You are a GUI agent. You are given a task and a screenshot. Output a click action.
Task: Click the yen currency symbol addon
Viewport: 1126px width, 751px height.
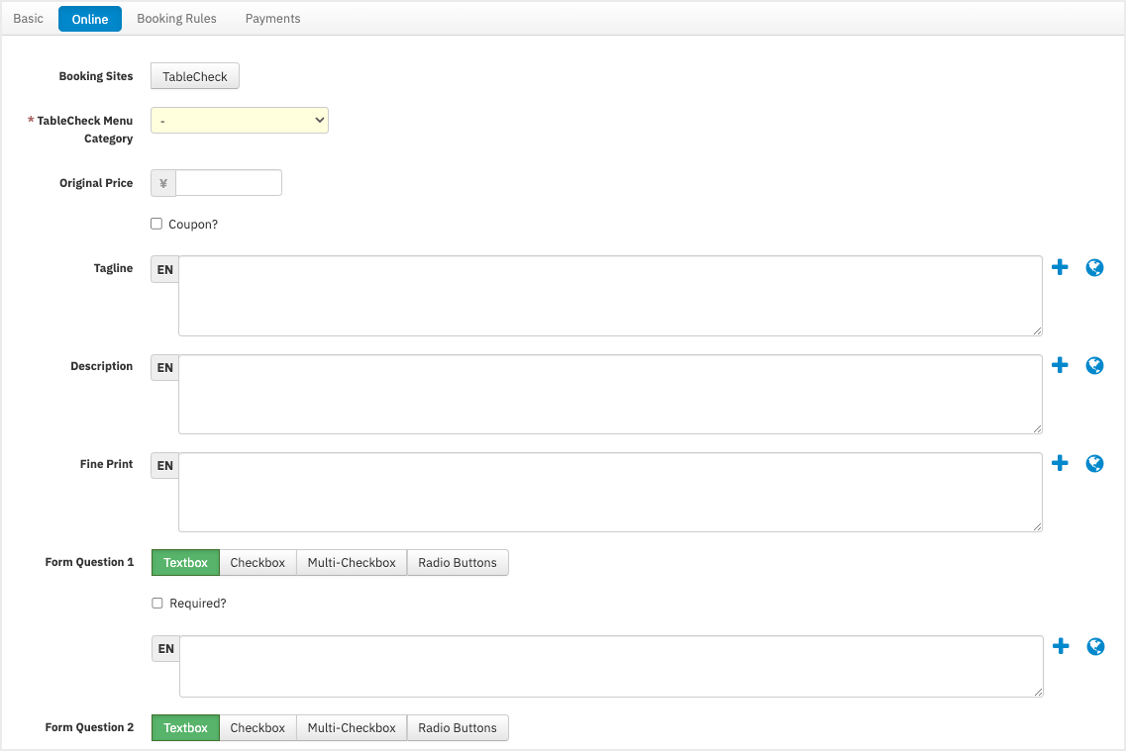pos(163,183)
